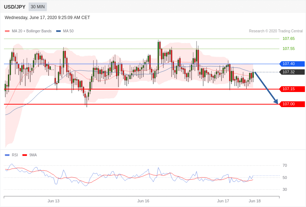Select the 30 MIN timeframe badge
Viewport: 306px width, 207px height.
(x=38, y=7)
